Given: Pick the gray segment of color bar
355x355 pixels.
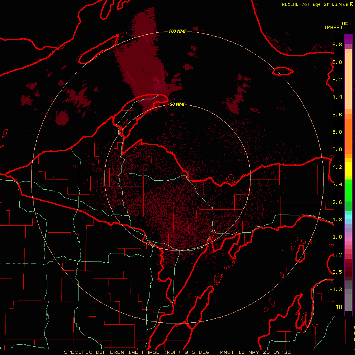Looking at the screenshot, I should [348, 302].
